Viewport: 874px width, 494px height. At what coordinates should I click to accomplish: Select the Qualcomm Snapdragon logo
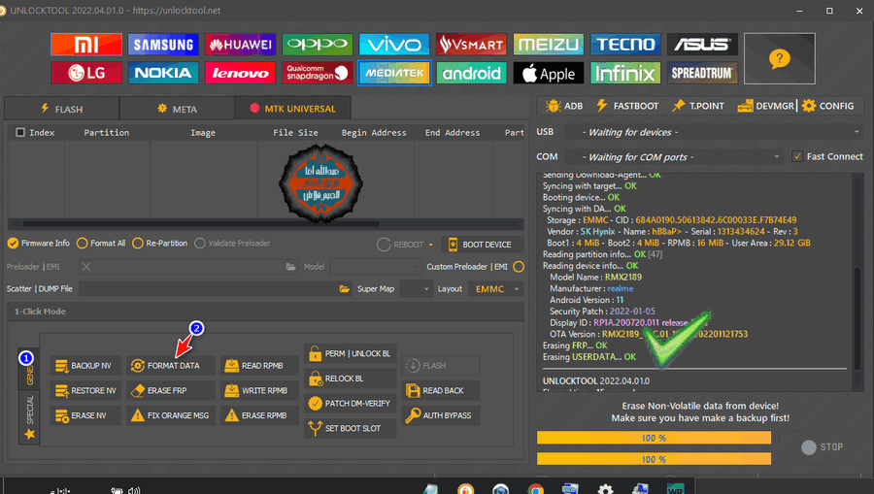318,73
